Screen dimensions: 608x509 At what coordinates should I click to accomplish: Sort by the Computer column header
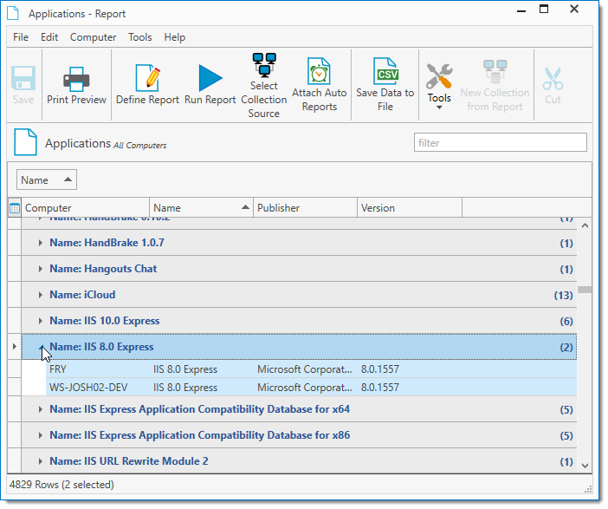click(85, 208)
